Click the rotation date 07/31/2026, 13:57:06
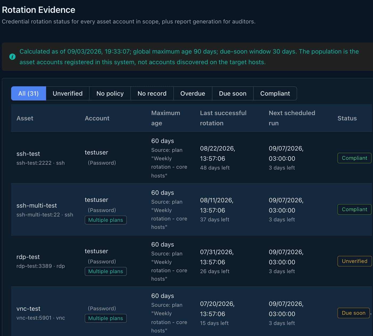The height and width of the screenshot is (336, 373). [x=217, y=257]
